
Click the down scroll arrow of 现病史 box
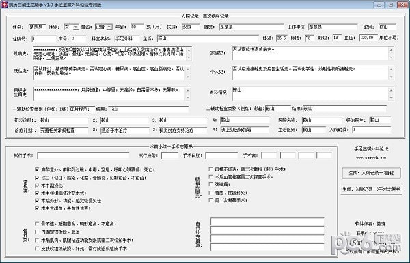point(189,57)
